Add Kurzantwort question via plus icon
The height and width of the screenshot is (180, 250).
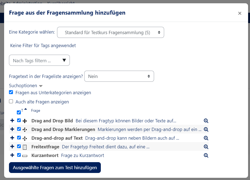point(12,155)
